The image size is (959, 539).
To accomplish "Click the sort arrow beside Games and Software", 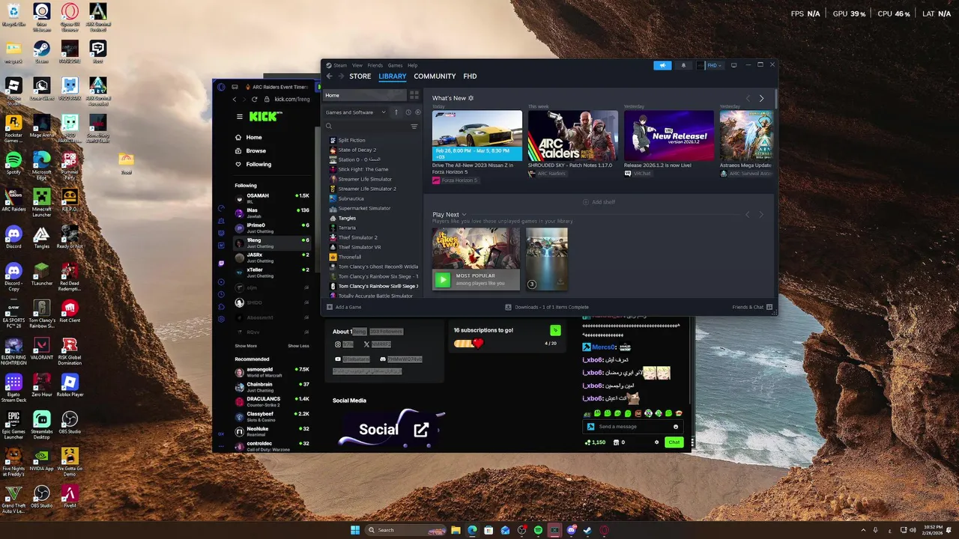I will tap(396, 112).
